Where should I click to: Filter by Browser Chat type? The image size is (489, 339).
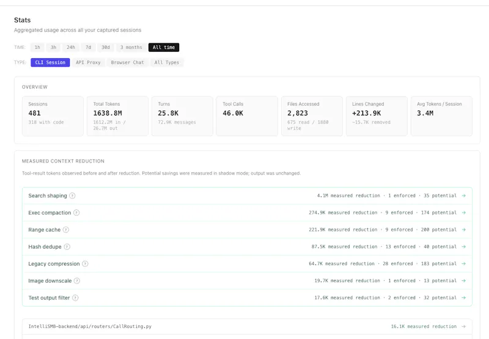pyautogui.click(x=128, y=62)
